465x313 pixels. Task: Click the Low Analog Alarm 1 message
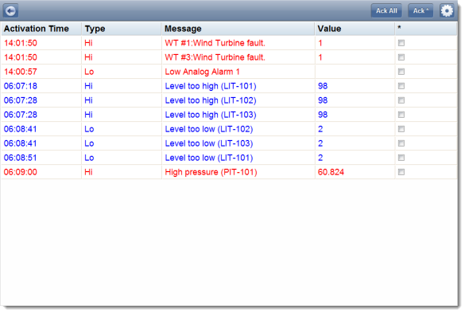[x=202, y=72]
